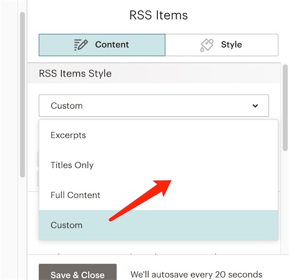289x280 pixels.
Task: Click empty space right of Excerpts option
Action: click(181, 135)
